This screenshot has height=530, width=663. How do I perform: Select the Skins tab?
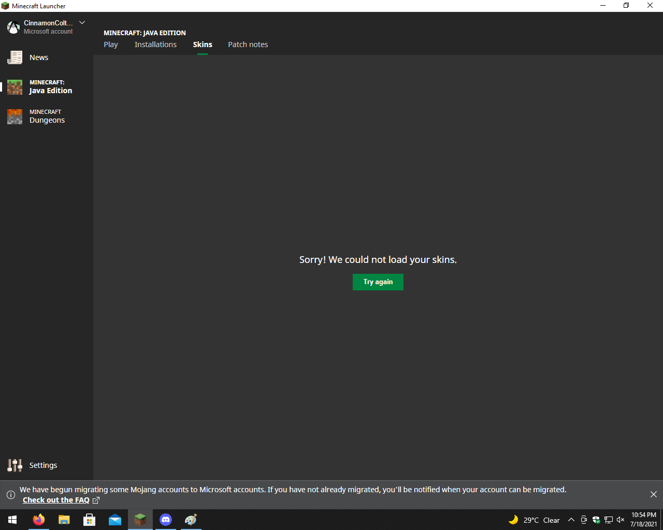coord(203,45)
